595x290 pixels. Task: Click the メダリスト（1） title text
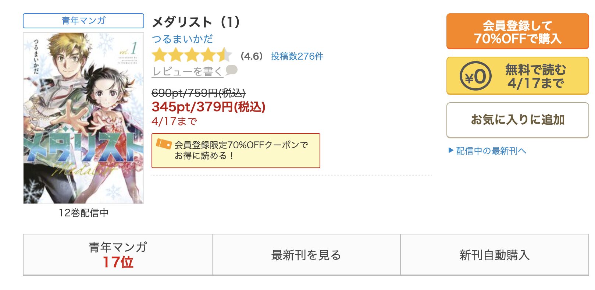point(196,22)
